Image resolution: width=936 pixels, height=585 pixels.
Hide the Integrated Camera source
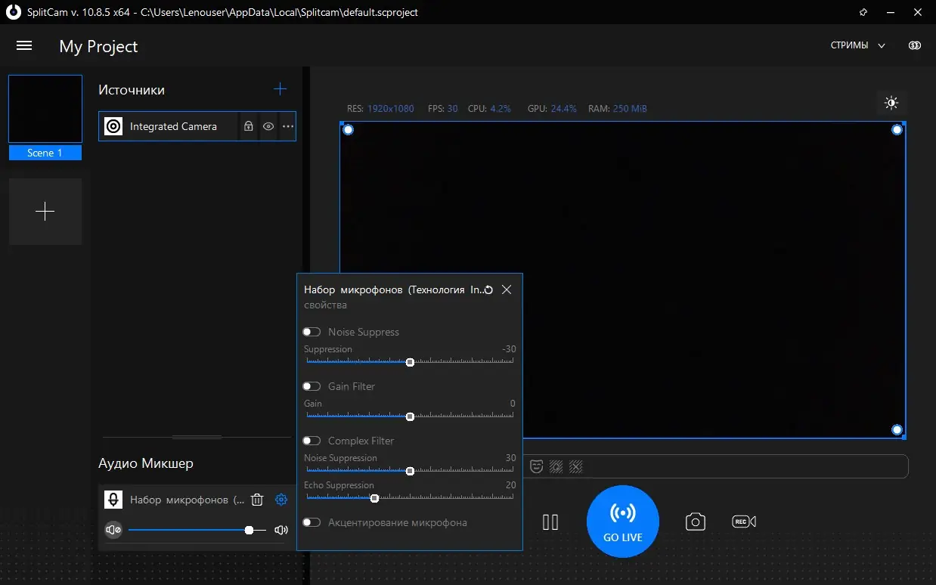tap(268, 127)
